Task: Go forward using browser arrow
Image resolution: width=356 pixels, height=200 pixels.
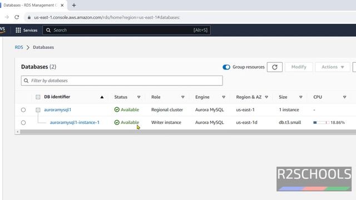Action: click(7, 17)
